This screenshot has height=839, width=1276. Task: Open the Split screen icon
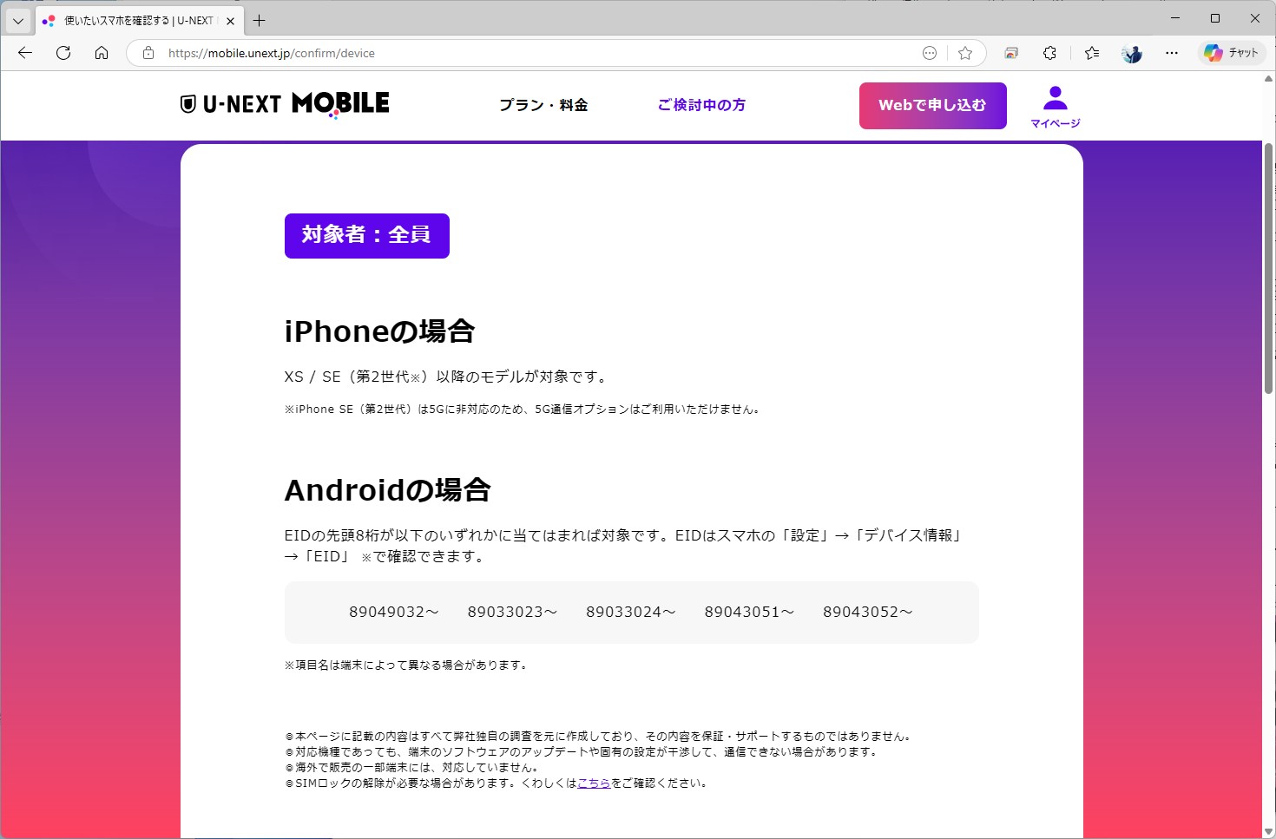pos(1010,53)
